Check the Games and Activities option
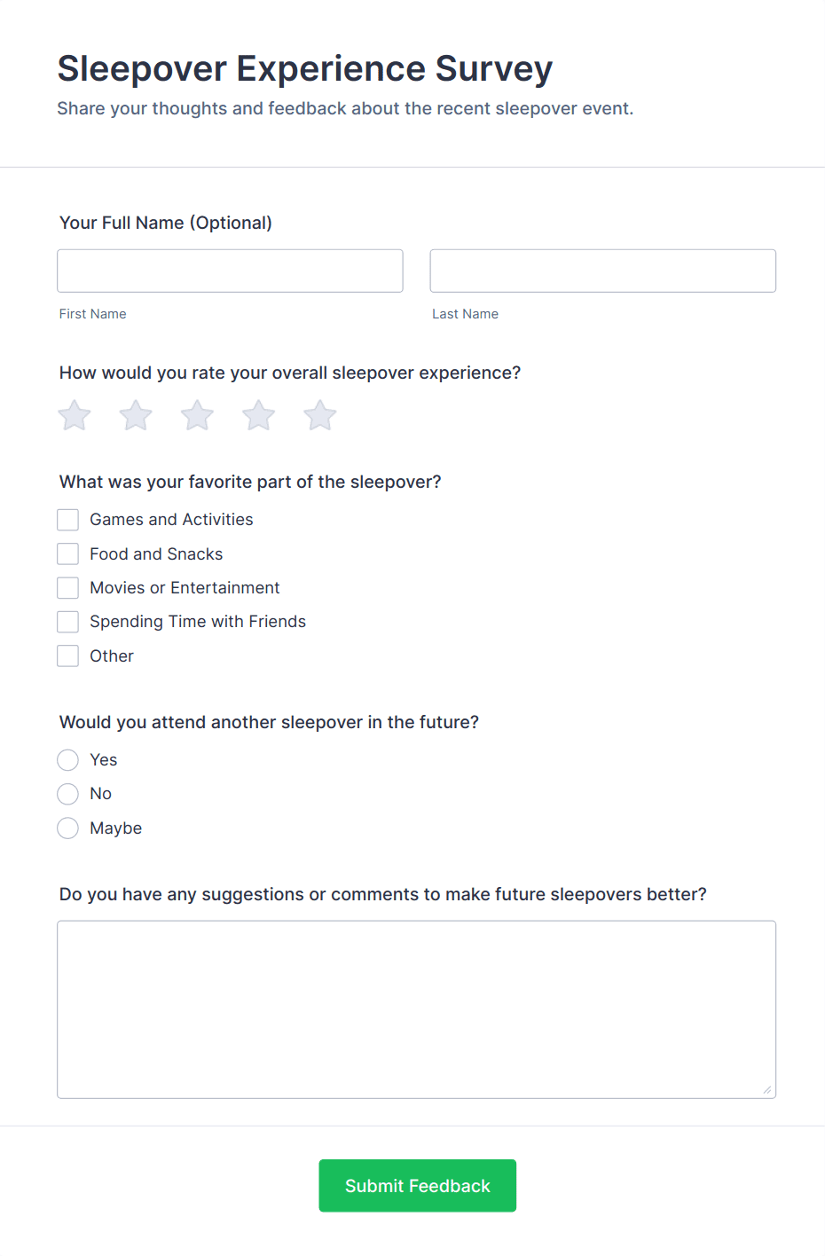Viewport: 825px width, 1256px height. [67, 519]
